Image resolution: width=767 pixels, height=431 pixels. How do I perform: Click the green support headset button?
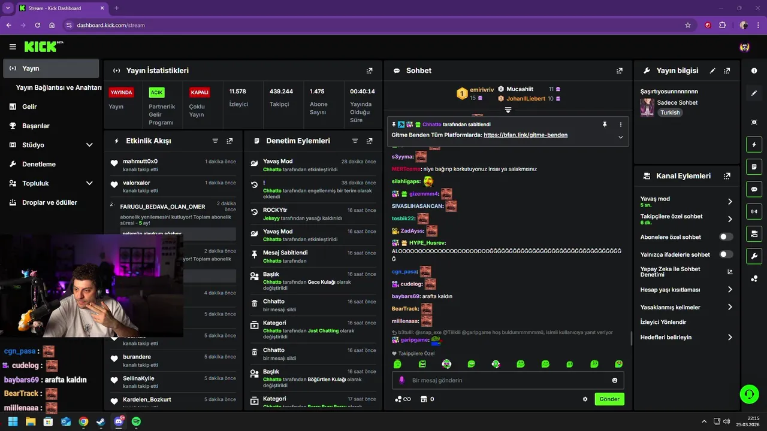coord(749,394)
